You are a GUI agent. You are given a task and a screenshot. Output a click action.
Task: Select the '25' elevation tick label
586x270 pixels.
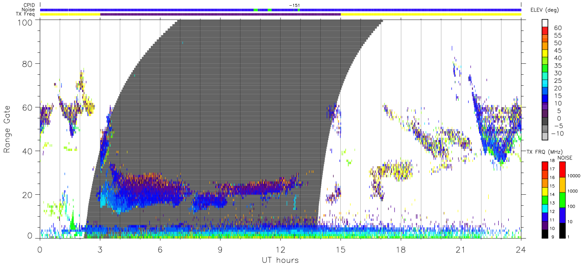557,80
